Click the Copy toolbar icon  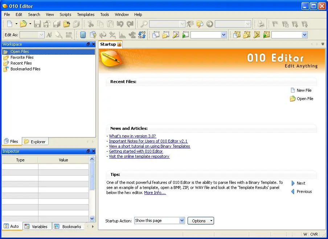pyautogui.click(x=101, y=24)
